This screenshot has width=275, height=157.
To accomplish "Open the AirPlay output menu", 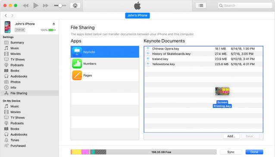I will click(x=75, y=6).
